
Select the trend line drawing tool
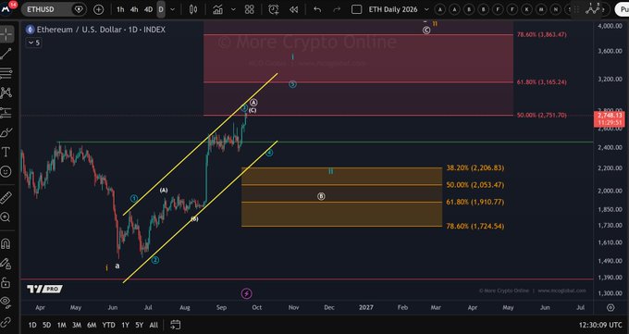coord(6,54)
